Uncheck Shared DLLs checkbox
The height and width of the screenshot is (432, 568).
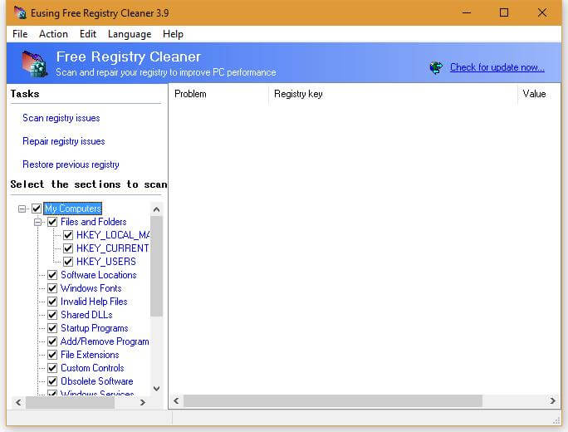click(52, 315)
